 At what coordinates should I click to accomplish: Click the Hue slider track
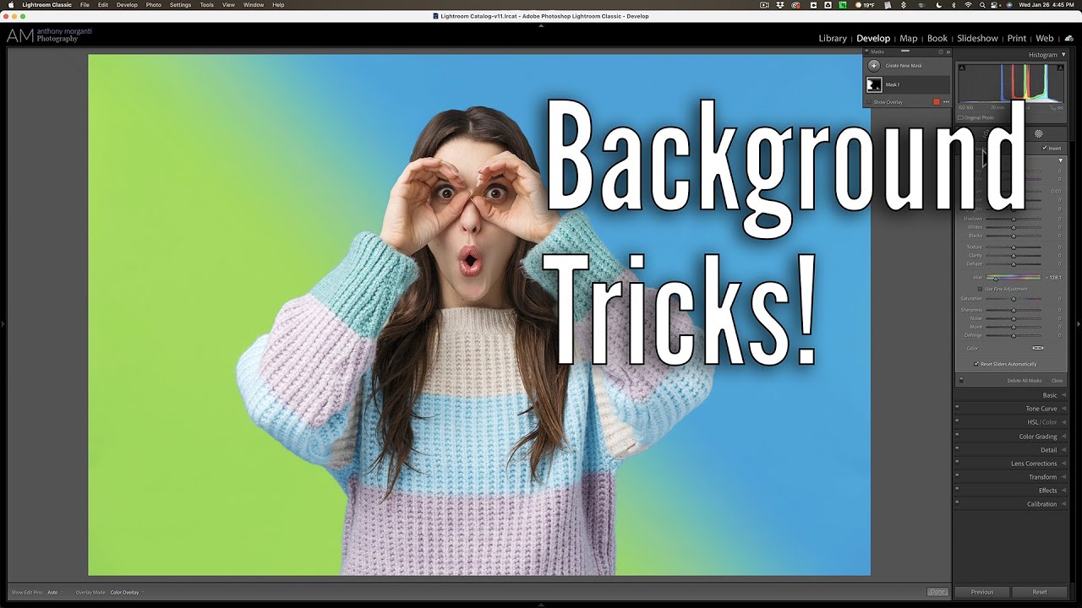[1014, 277]
